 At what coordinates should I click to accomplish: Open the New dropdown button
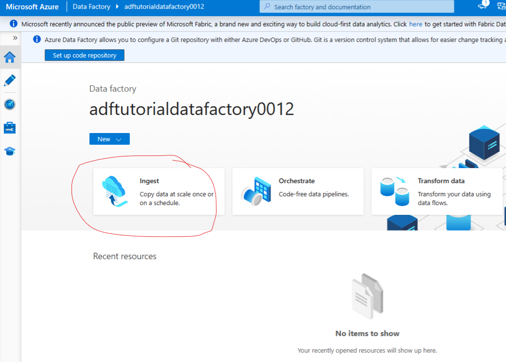point(109,139)
